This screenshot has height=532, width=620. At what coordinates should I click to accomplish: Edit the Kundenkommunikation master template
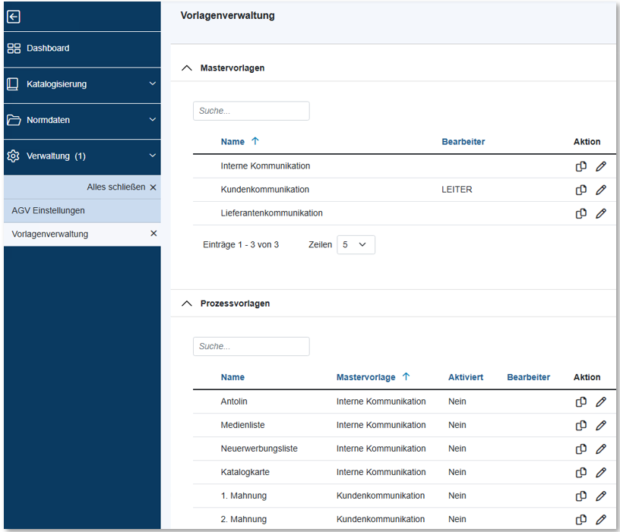coord(601,190)
